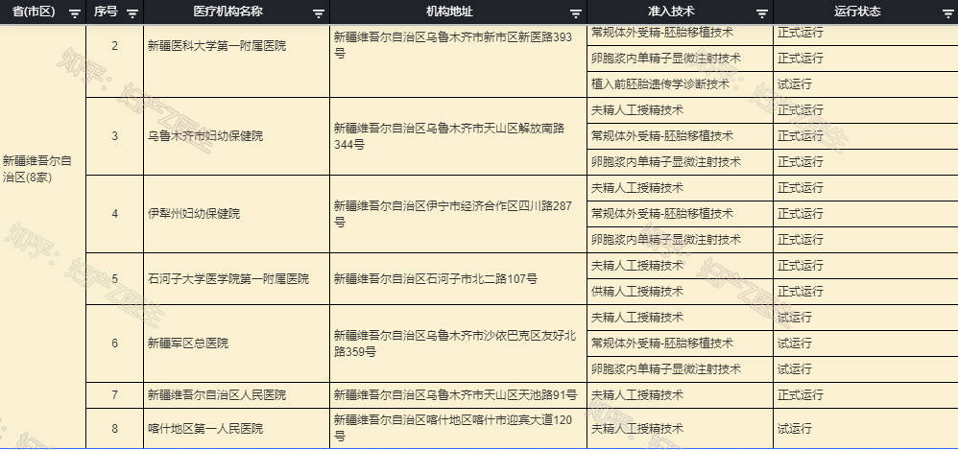The width and height of the screenshot is (958, 450).
Task: Click 喀什地区第一人民医院 cell
Action: point(236,429)
